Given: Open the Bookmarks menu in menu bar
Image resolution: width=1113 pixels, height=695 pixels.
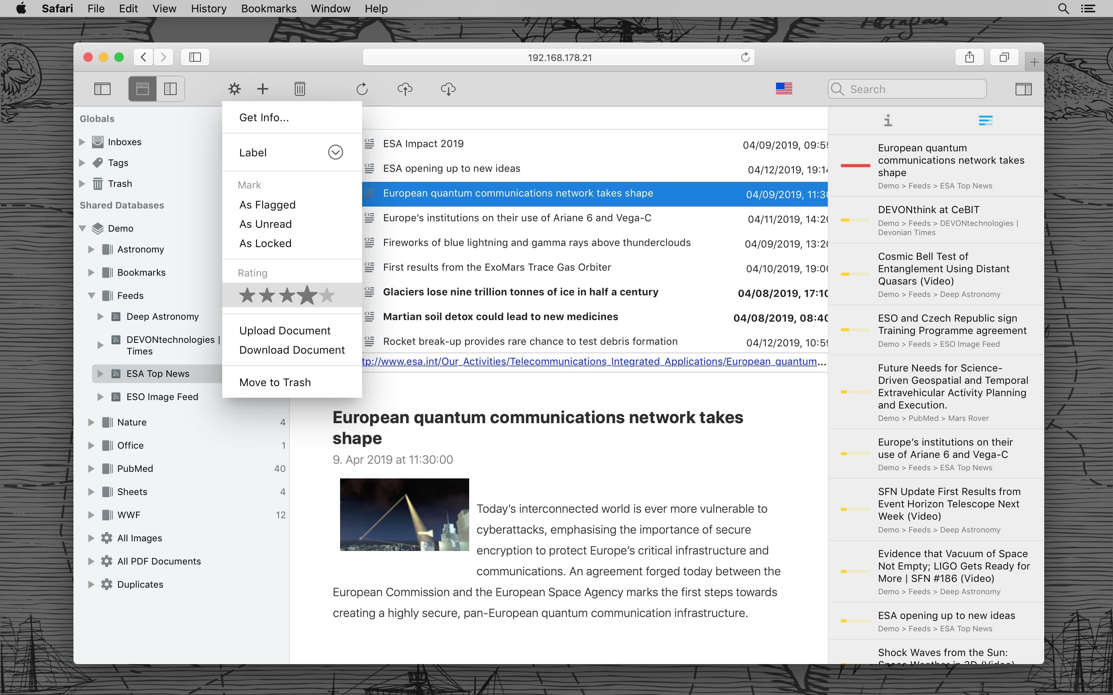Looking at the screenshot, I should click(269, 8).
